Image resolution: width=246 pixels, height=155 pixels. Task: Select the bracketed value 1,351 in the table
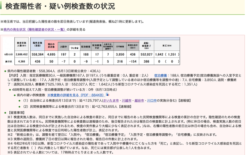pyautogui.click(x=172, y=54)
